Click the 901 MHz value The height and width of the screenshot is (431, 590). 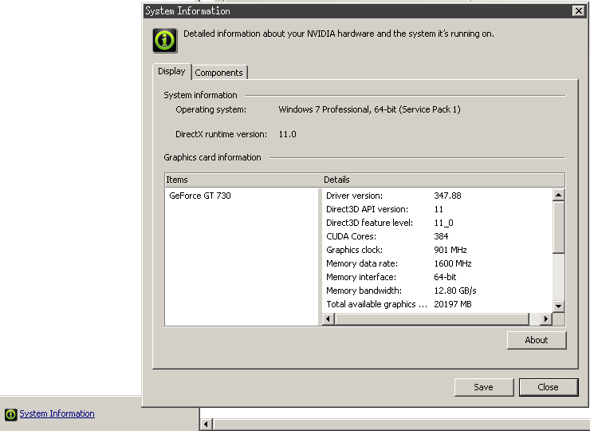point(450,250)
